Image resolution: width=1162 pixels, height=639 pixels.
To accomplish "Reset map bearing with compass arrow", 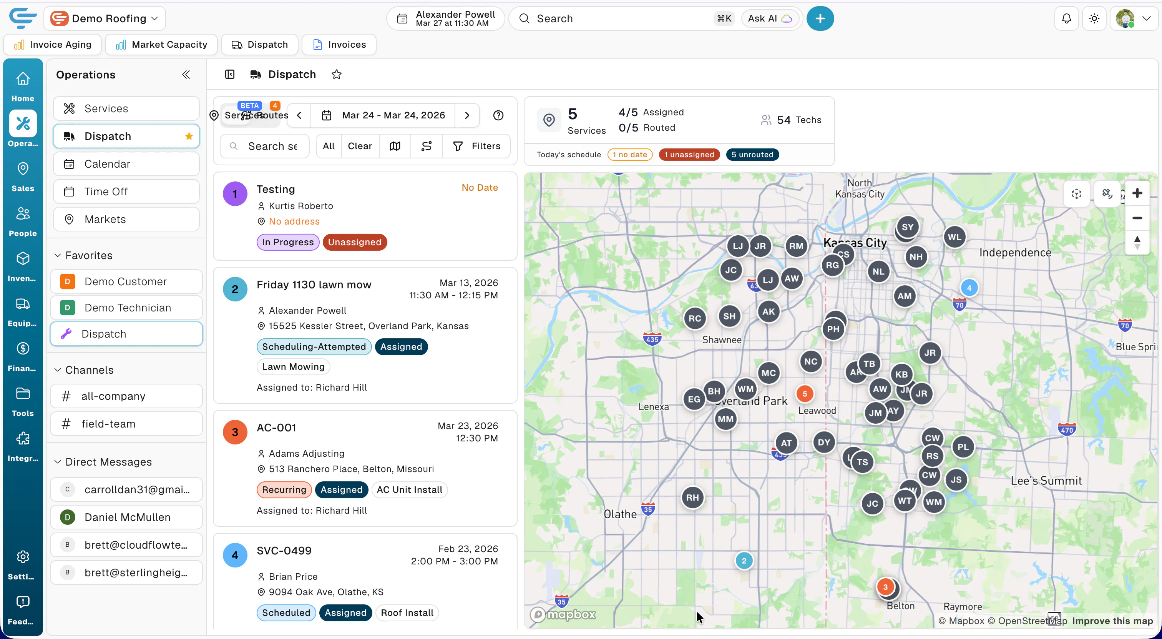I will [x=1137, y=242].
